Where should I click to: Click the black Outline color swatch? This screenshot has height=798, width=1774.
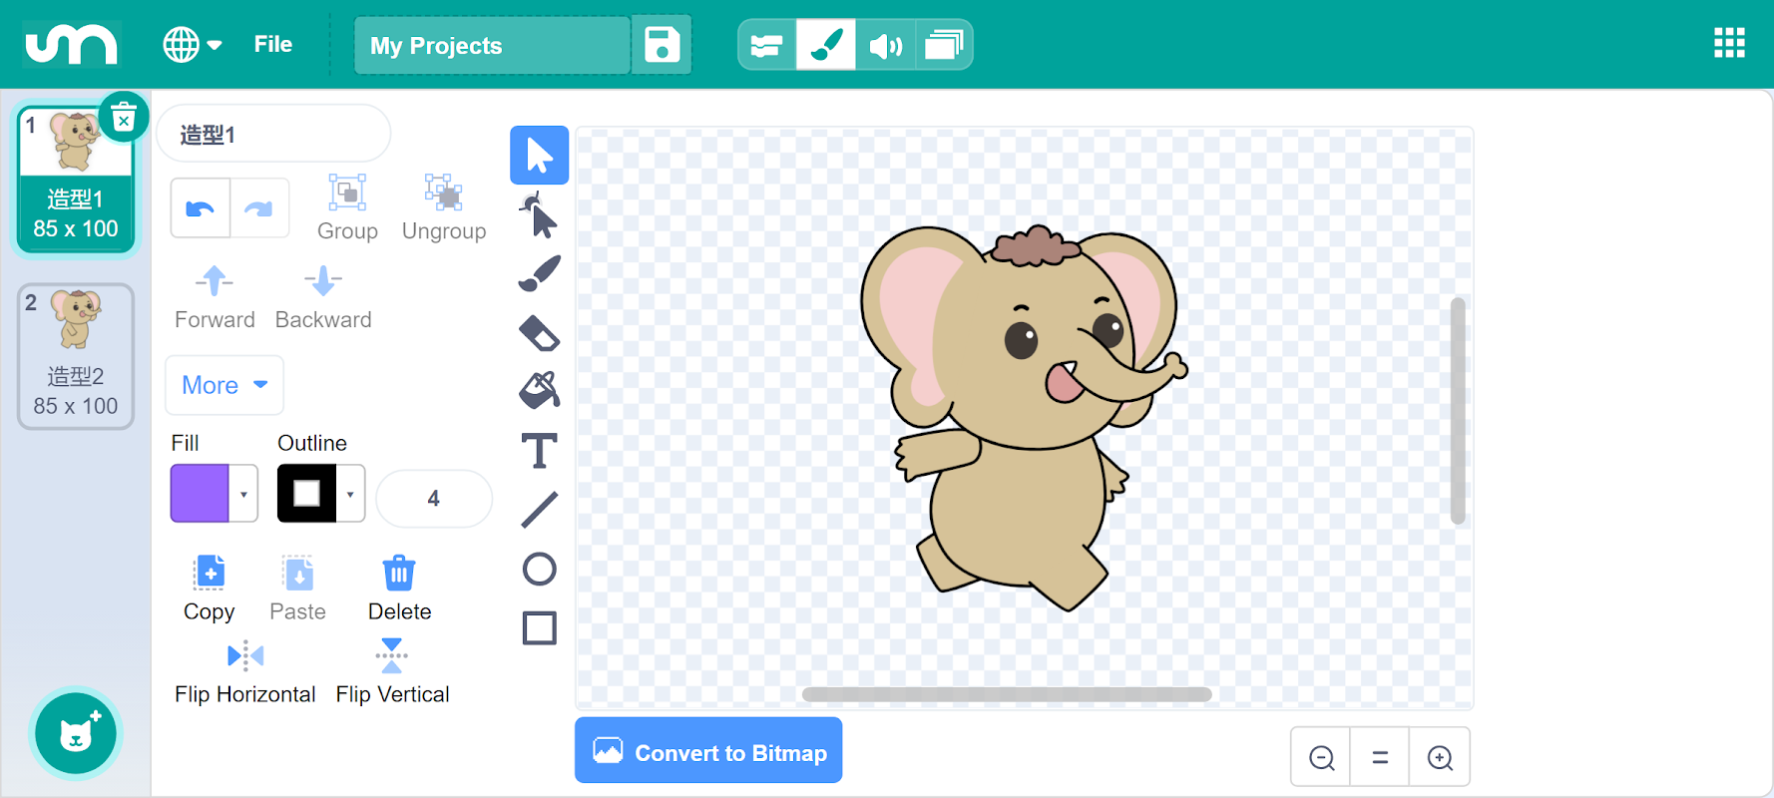coord(307,494)
